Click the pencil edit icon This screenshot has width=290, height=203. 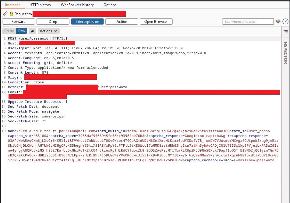[5, 14]
